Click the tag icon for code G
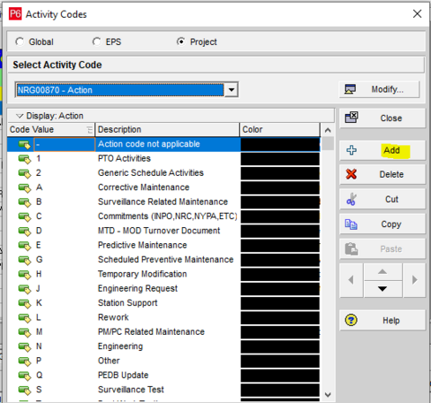 [x=25, y=260]
